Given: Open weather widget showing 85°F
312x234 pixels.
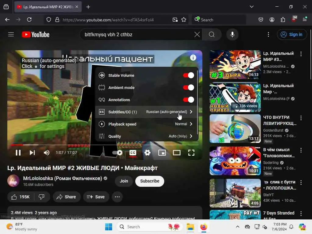Looking at the screenshot, I should (x=22, y=227).
